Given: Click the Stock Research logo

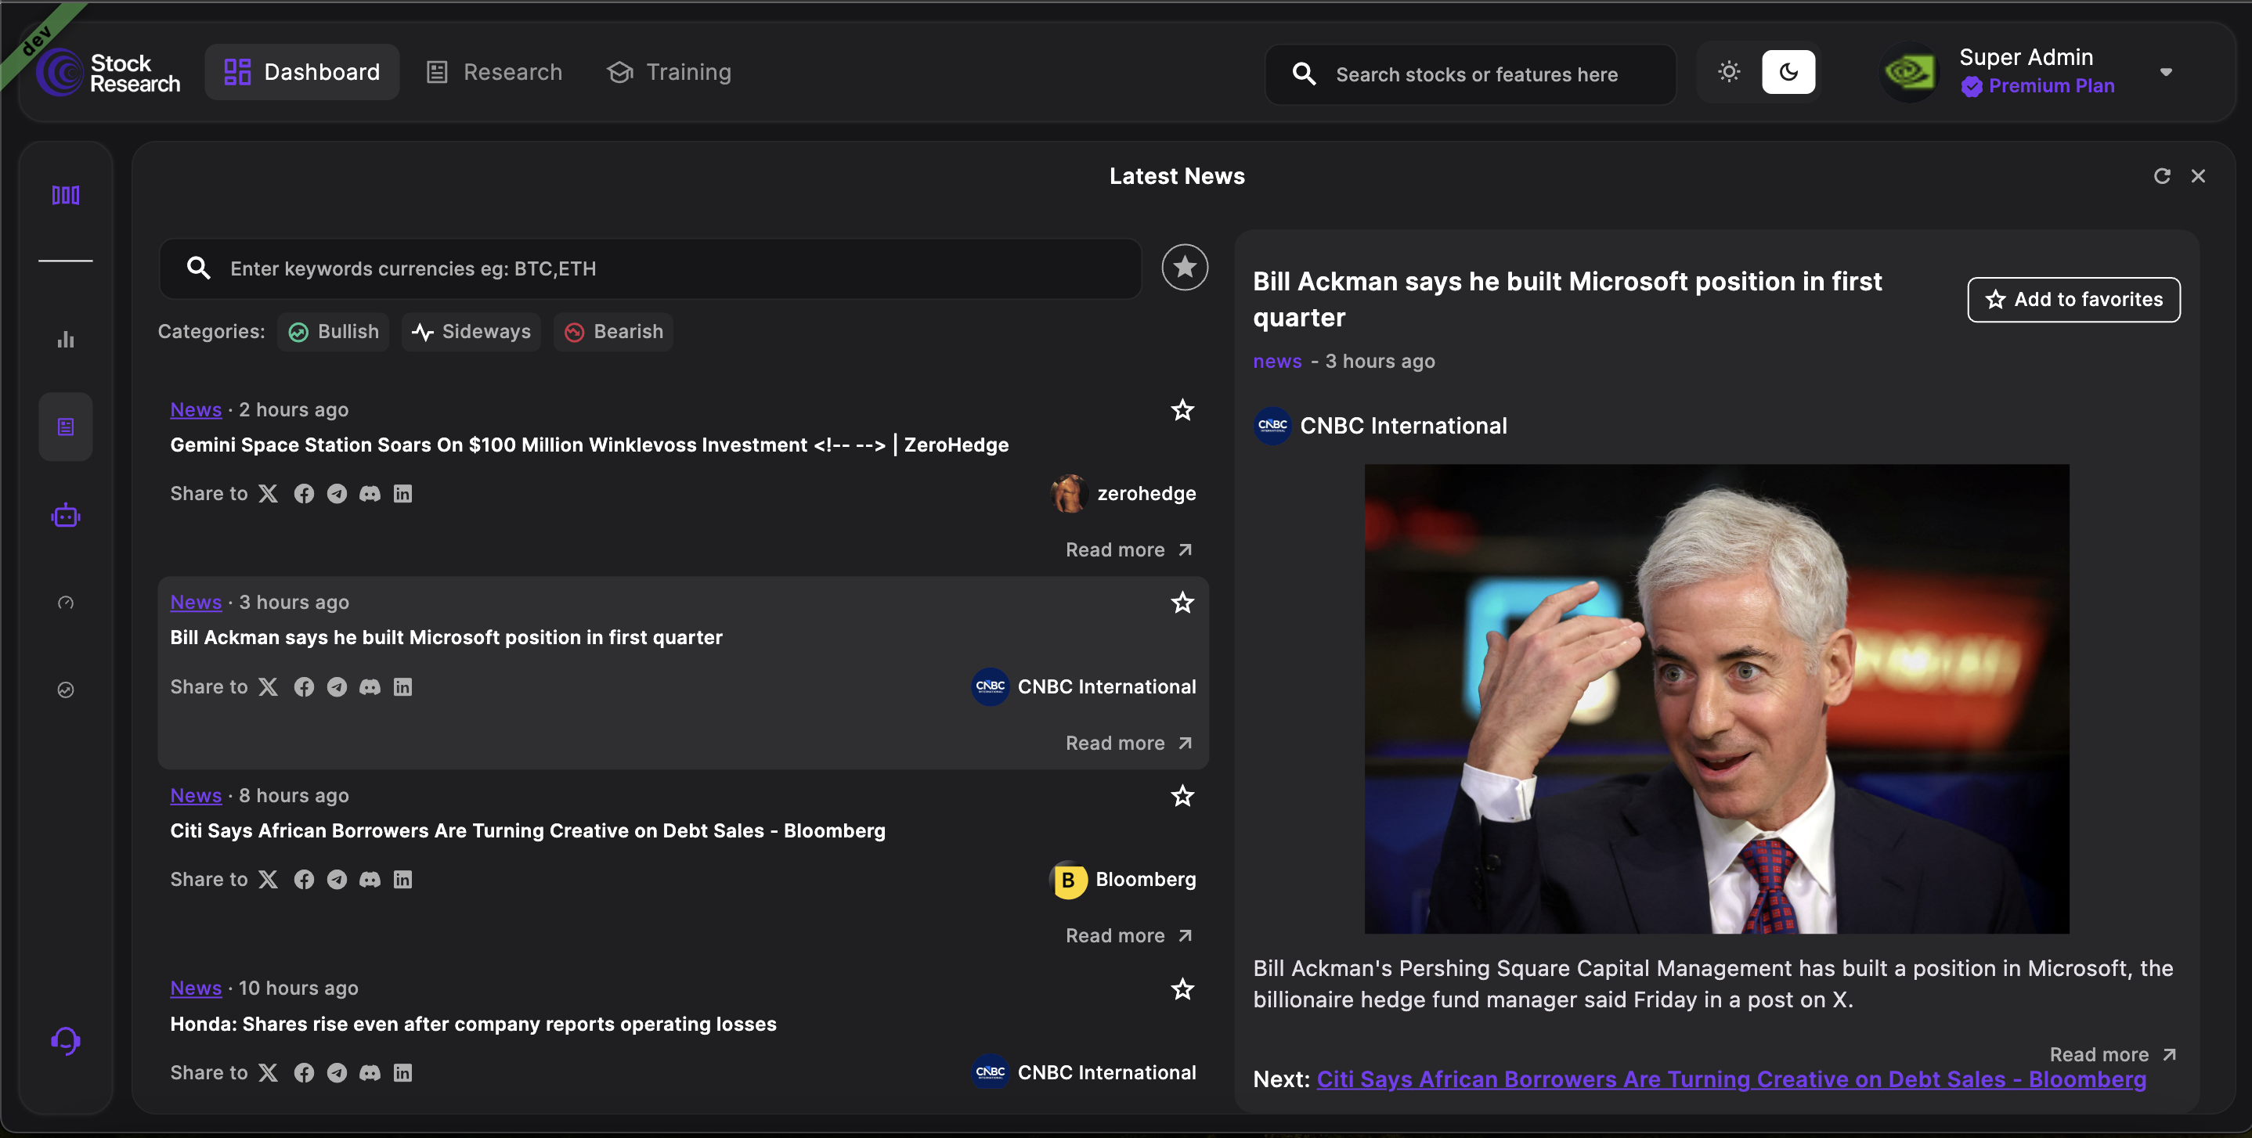Looking at the screenshot, I should coord(108,73).
